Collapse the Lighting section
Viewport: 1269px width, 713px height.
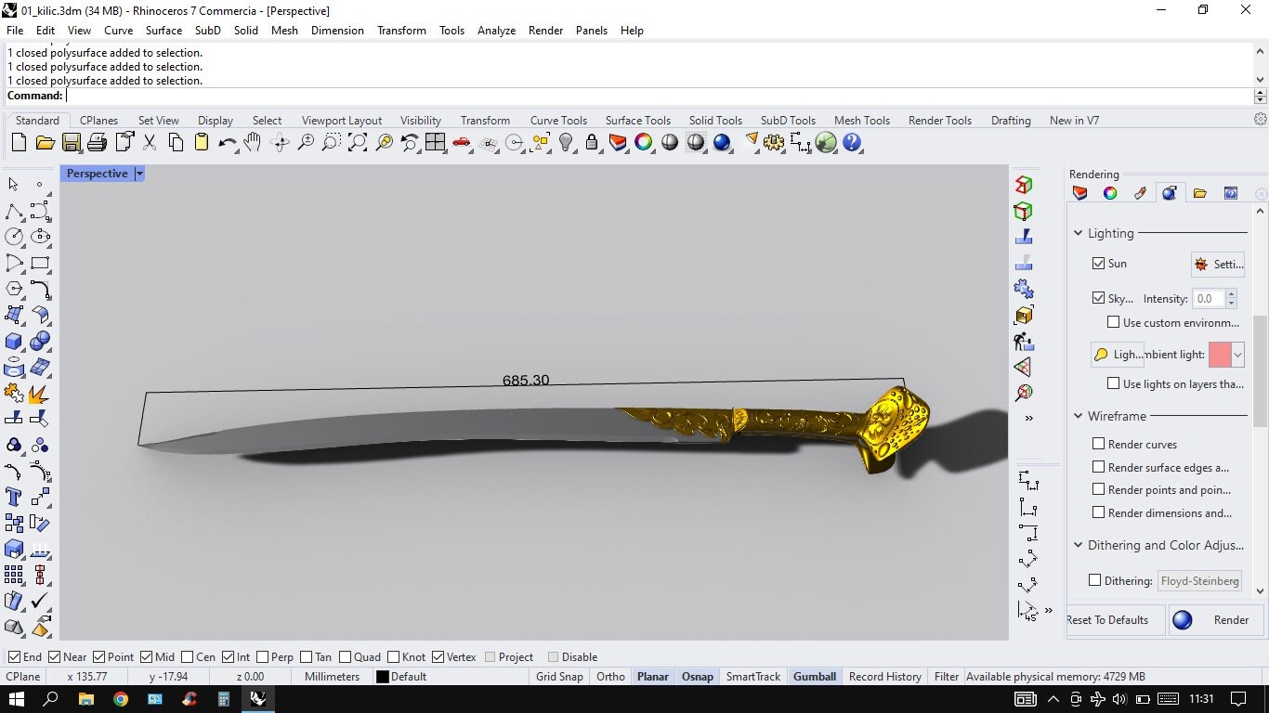[x=1078, y=233]
